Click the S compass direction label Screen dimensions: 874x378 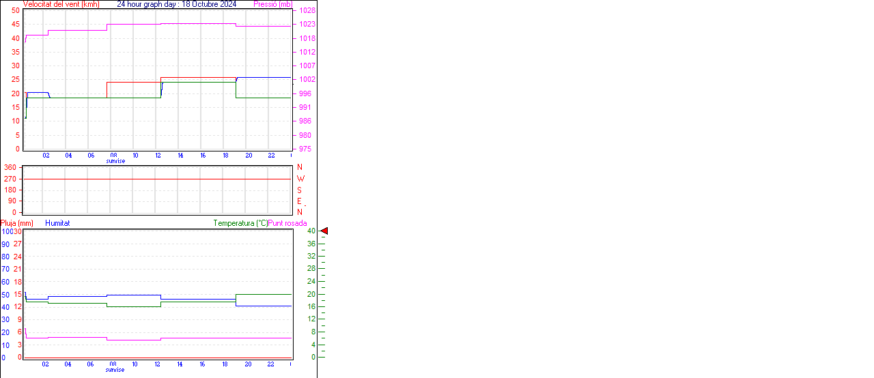299,190
